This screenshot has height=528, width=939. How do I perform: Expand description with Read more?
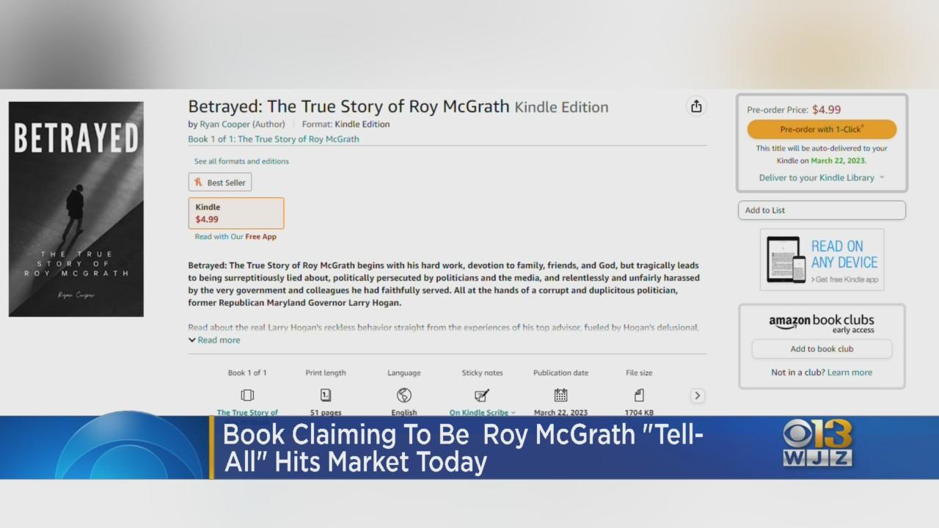(x=214, y=340)
